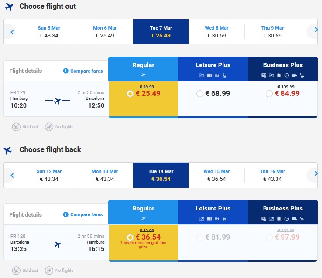The width and height of the screenshot is (322, 278).
Task: Show earlier return dates with left arrow
Action: (12, 175)
